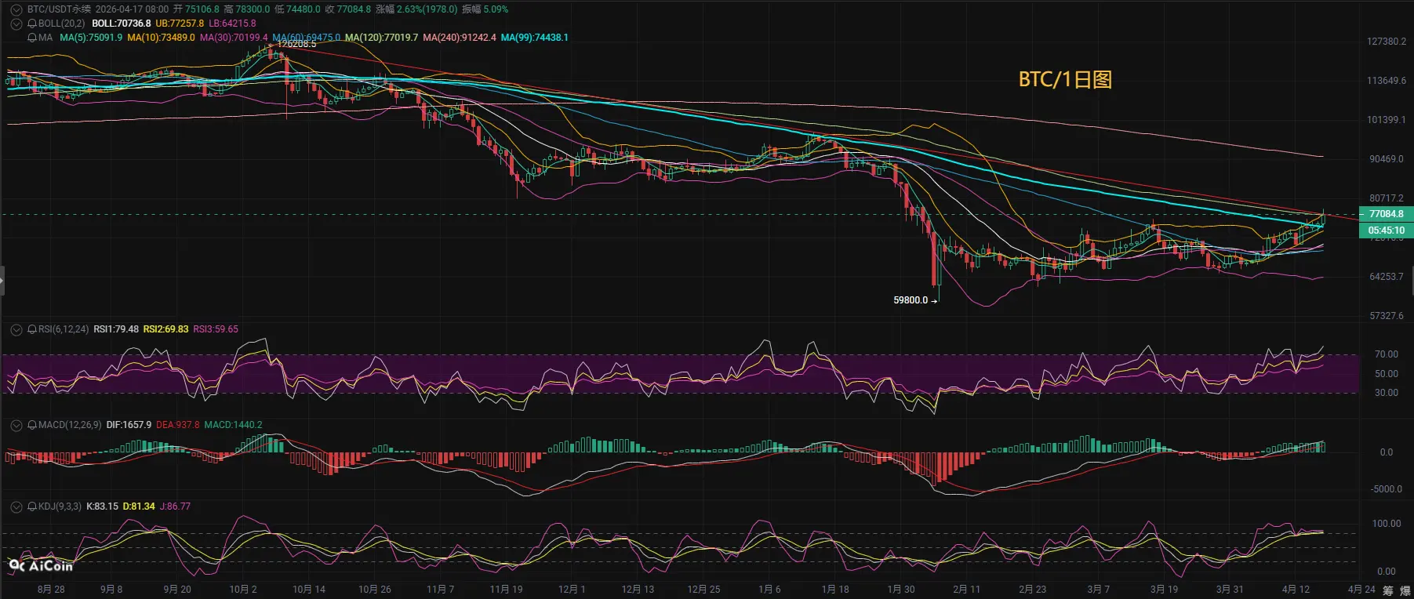Open MA indicator settings label

click(x=45, y=38)
